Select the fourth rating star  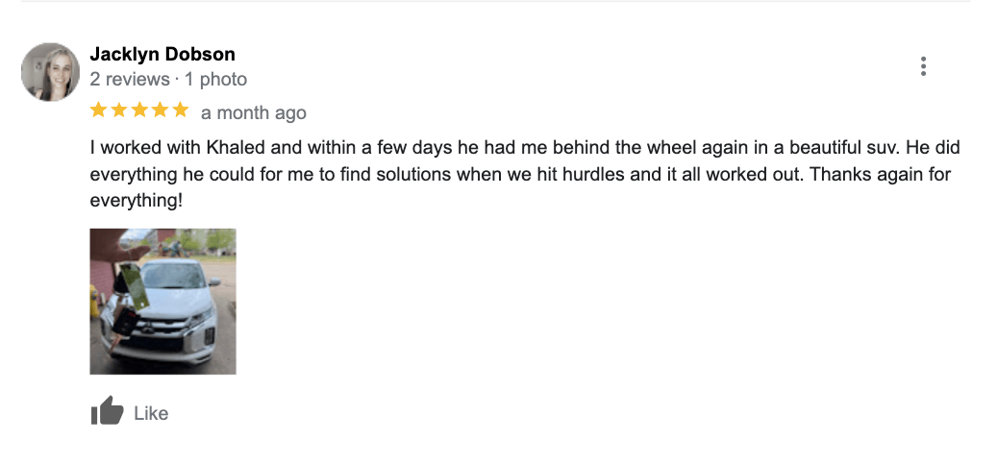point(161,110)
